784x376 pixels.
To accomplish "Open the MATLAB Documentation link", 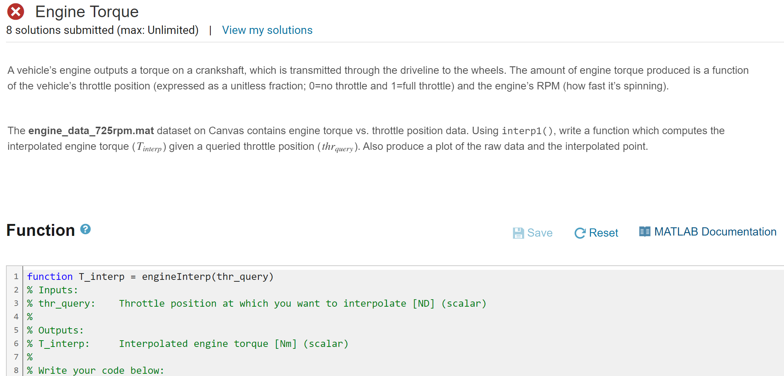I will point(715,232).
